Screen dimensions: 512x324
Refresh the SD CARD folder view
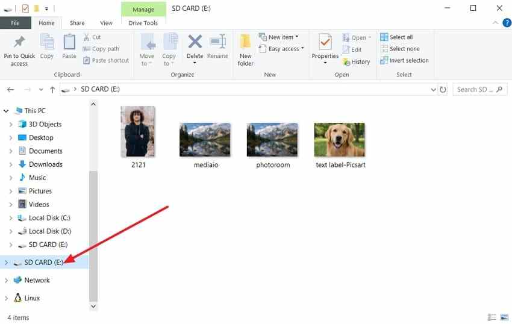(x=443, y=90)
